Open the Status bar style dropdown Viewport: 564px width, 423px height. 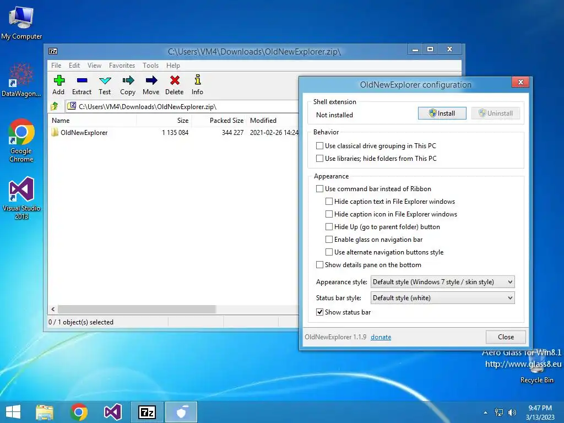click(x=442, y=297)
